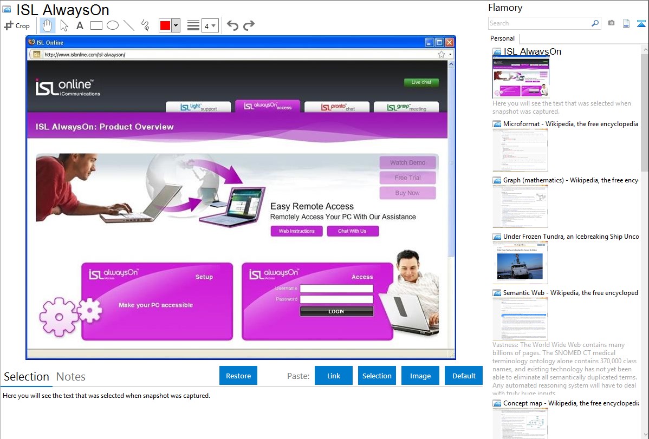Viewport: 649px width, 439px height.
Task: Click the LOGIN button
Action: coord(336,311)
